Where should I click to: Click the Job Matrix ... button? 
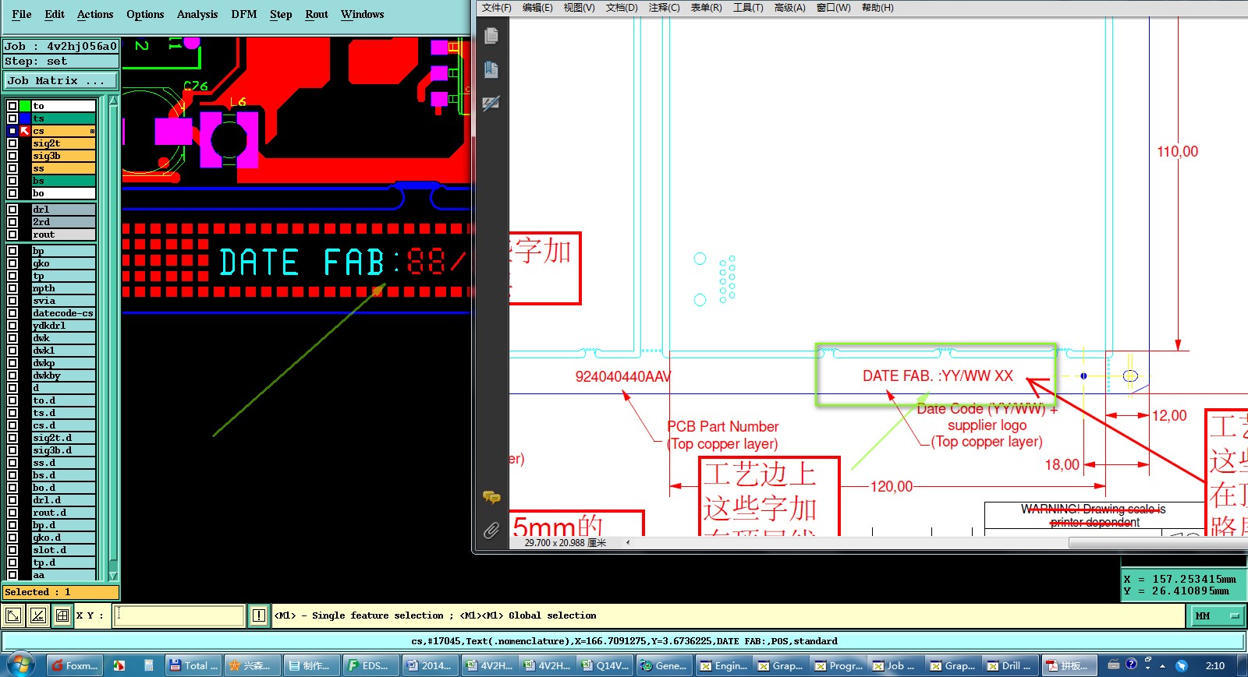[x=61, y=80]
